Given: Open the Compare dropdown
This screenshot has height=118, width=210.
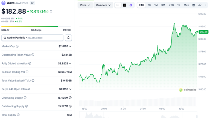Looking at the screenshot, I should (103, 5).
